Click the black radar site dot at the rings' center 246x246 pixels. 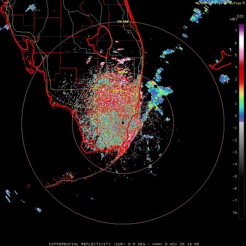pos(123,123)
